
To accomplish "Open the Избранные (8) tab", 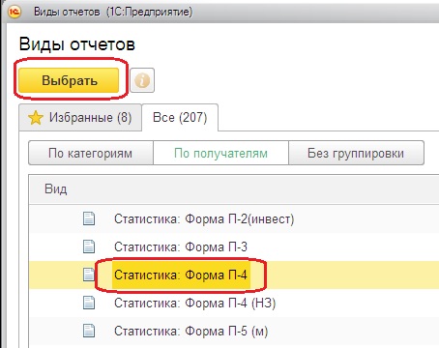I will point(80,118).
